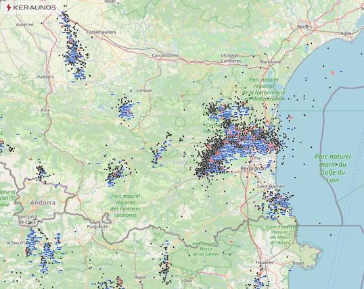Screen dimensions: 364x289
Task: Click the Lézignan-Corbières label
Action: coord(231,58)
